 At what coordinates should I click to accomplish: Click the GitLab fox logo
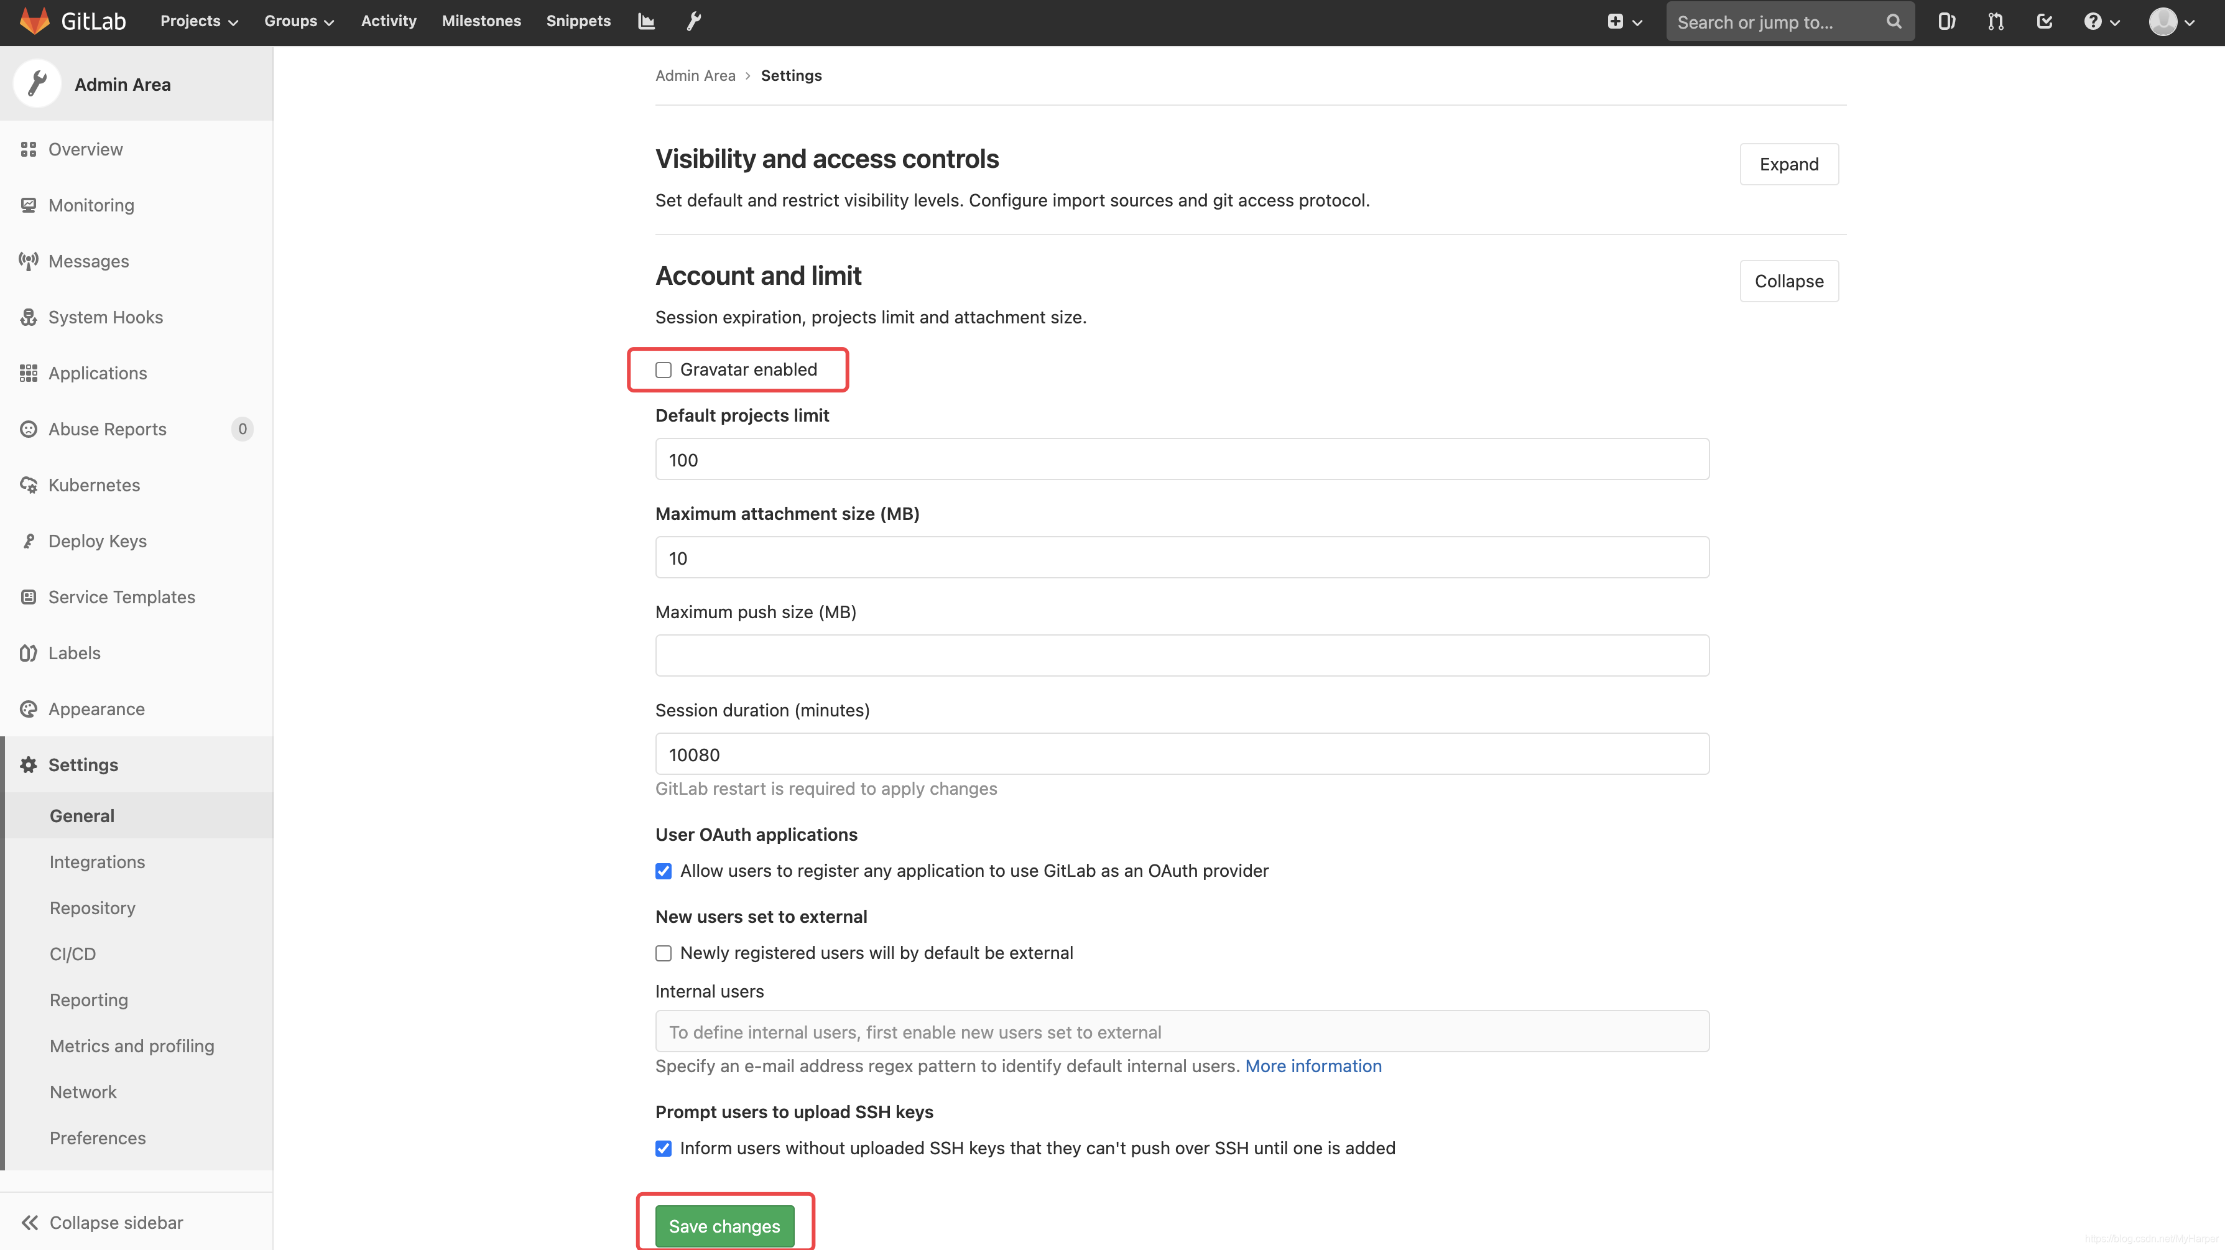click(x=35, y=21)
